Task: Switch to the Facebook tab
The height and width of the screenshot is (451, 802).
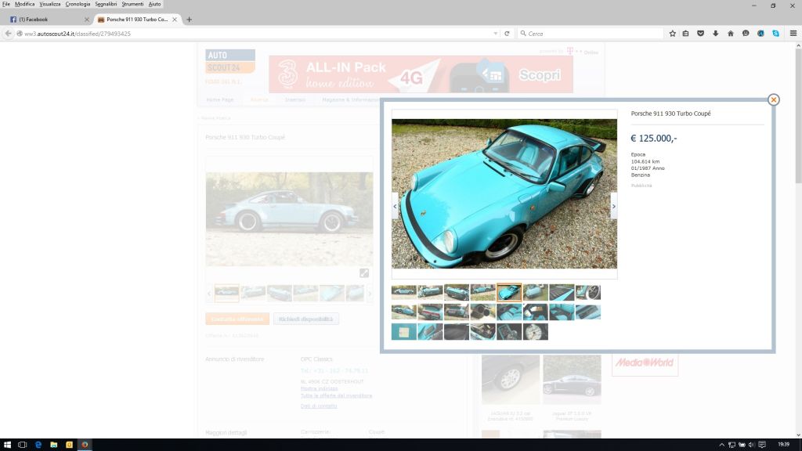Action: coord(49,20)
